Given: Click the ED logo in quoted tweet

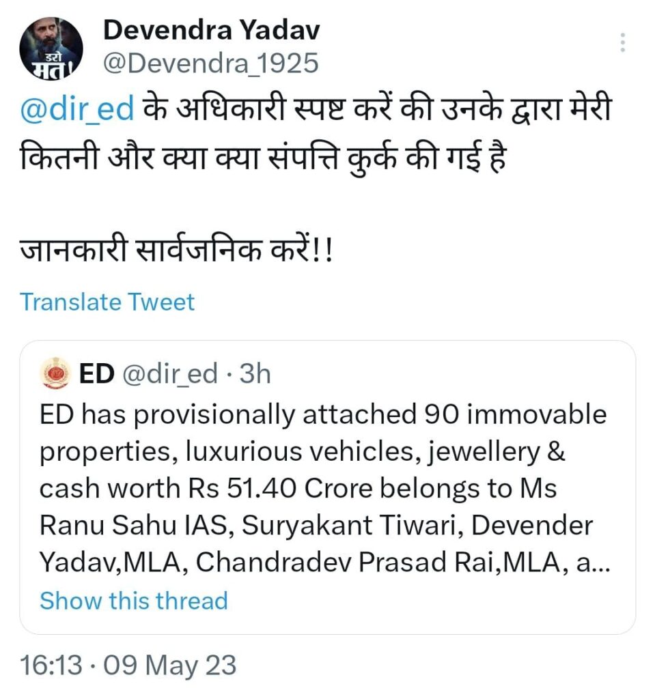Looking at the screenshot, I should tap(55, 374).
